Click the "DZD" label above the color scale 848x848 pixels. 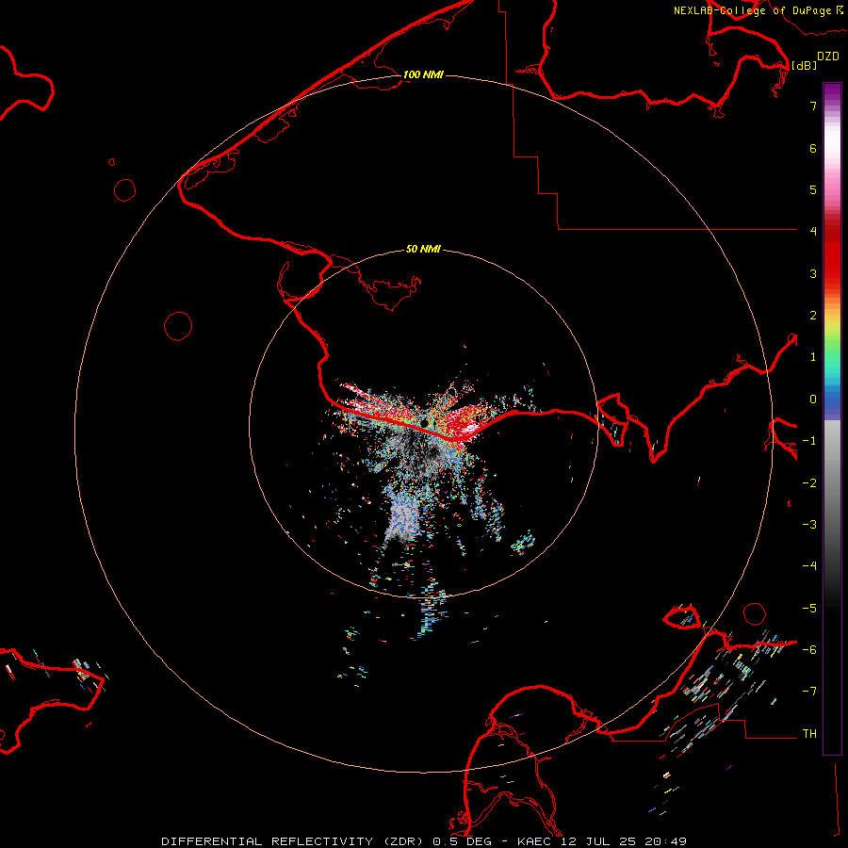coord(828,57)
